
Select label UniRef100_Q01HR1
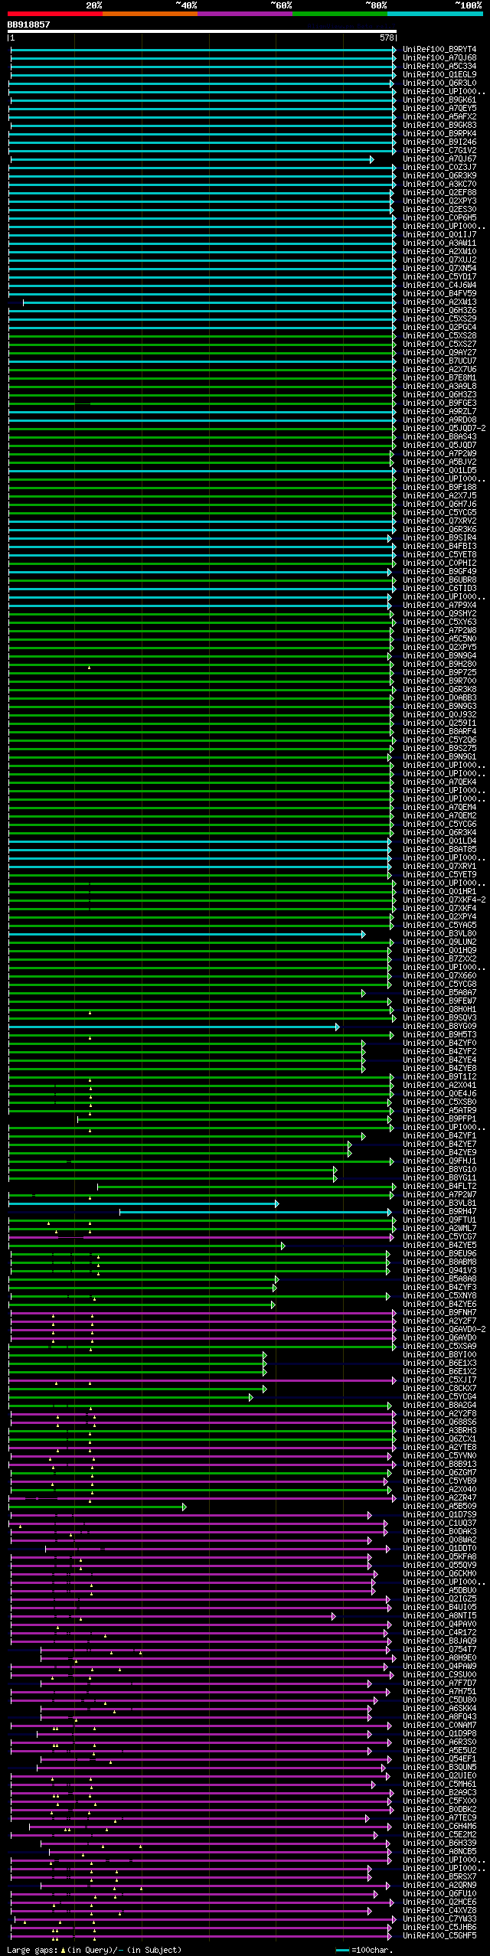[439, 892]
